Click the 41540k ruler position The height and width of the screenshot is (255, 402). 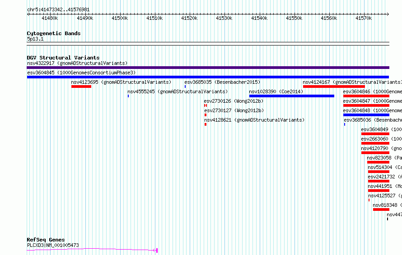coord(259,18)
